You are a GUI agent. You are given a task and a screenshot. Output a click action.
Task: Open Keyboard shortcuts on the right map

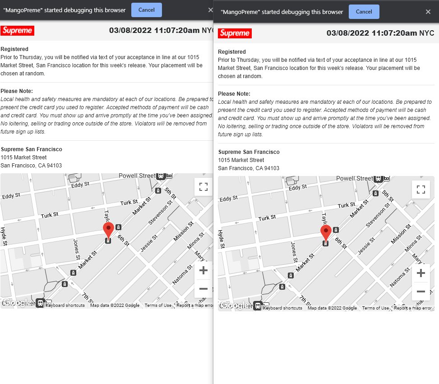pos(282,308)
